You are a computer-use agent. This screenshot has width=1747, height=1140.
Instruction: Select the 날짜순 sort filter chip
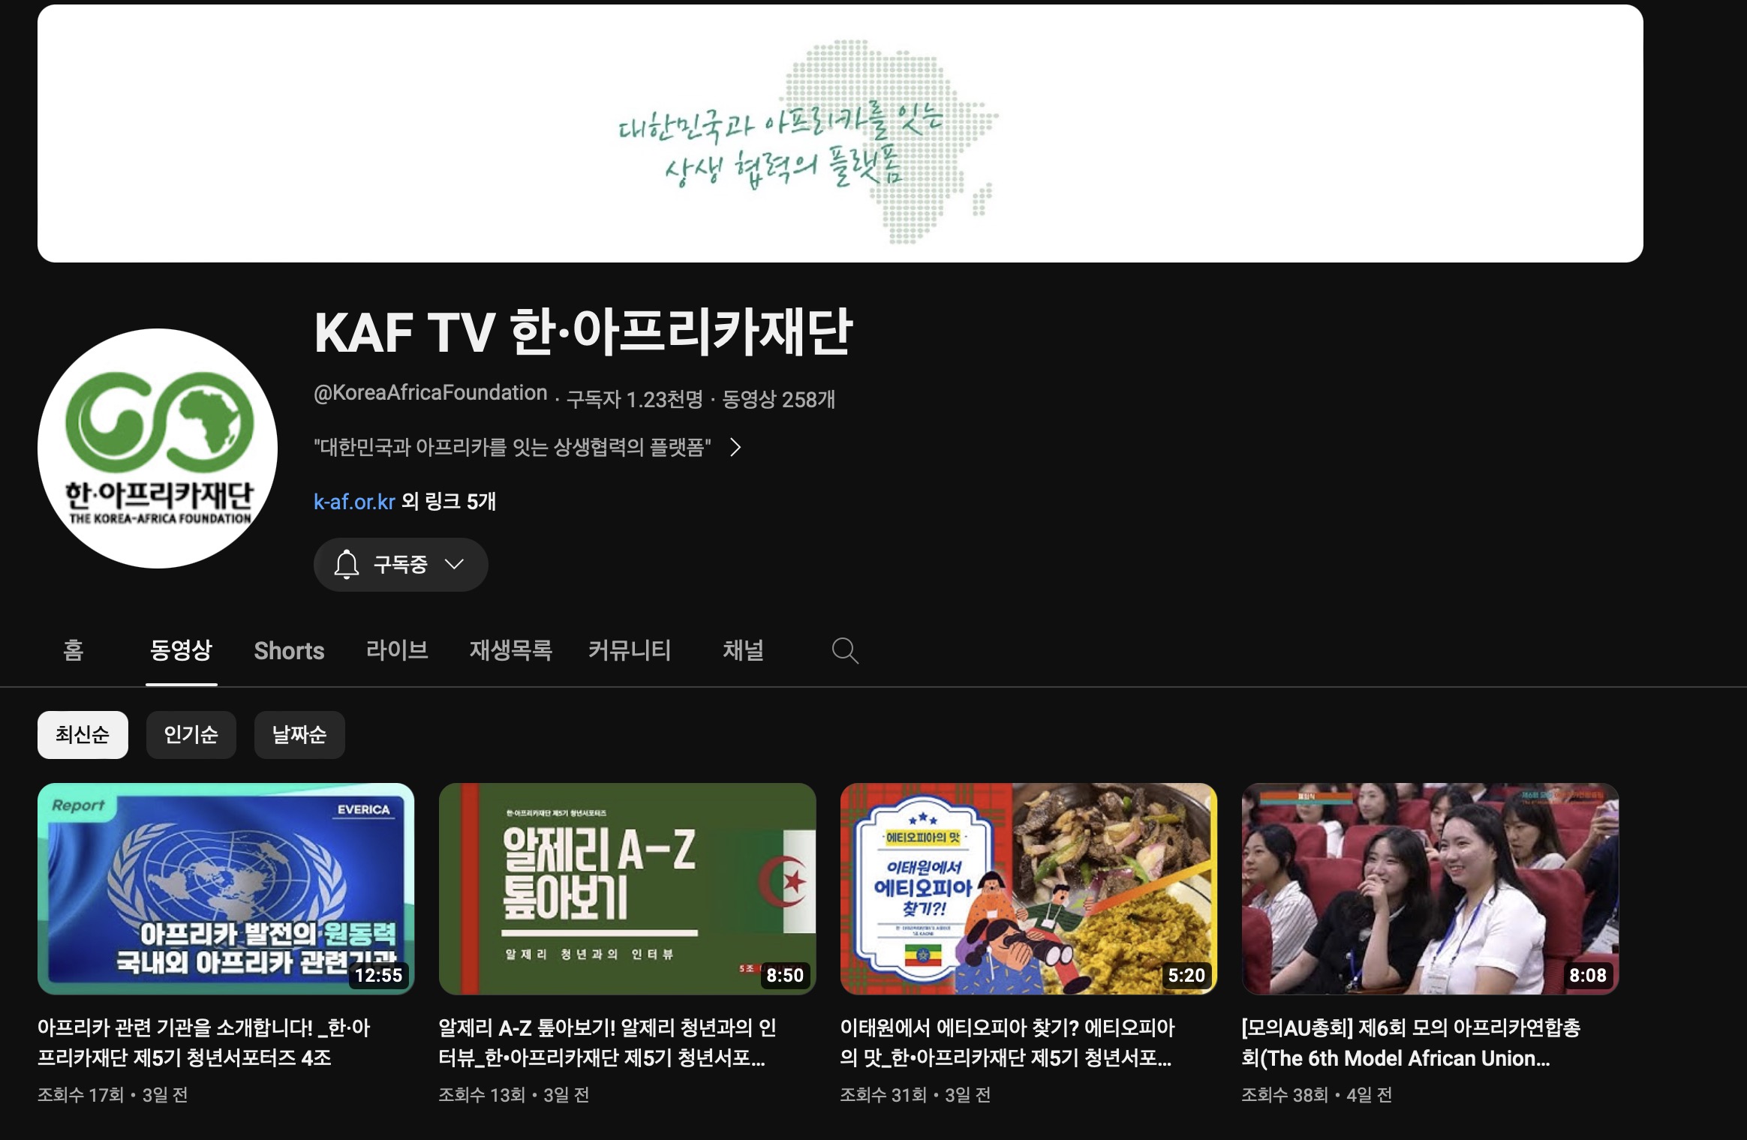(x=299, y=735)
